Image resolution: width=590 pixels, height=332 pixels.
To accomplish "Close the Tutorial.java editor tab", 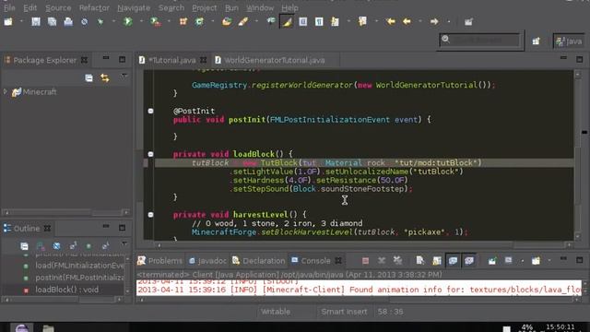I will [x=203, y=60].
